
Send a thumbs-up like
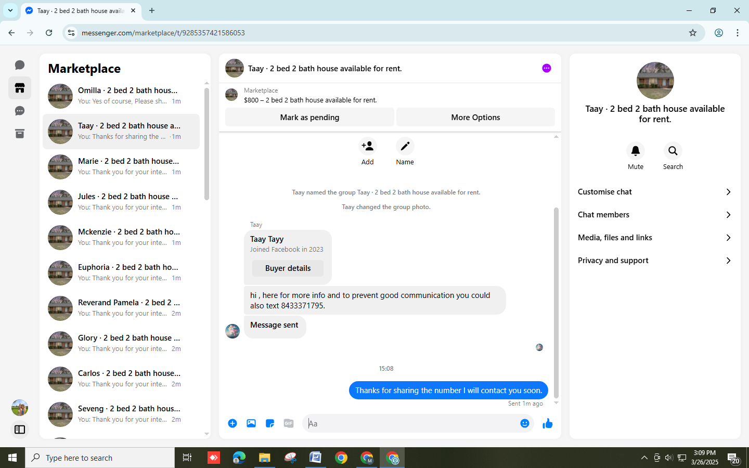pos(548,423)
